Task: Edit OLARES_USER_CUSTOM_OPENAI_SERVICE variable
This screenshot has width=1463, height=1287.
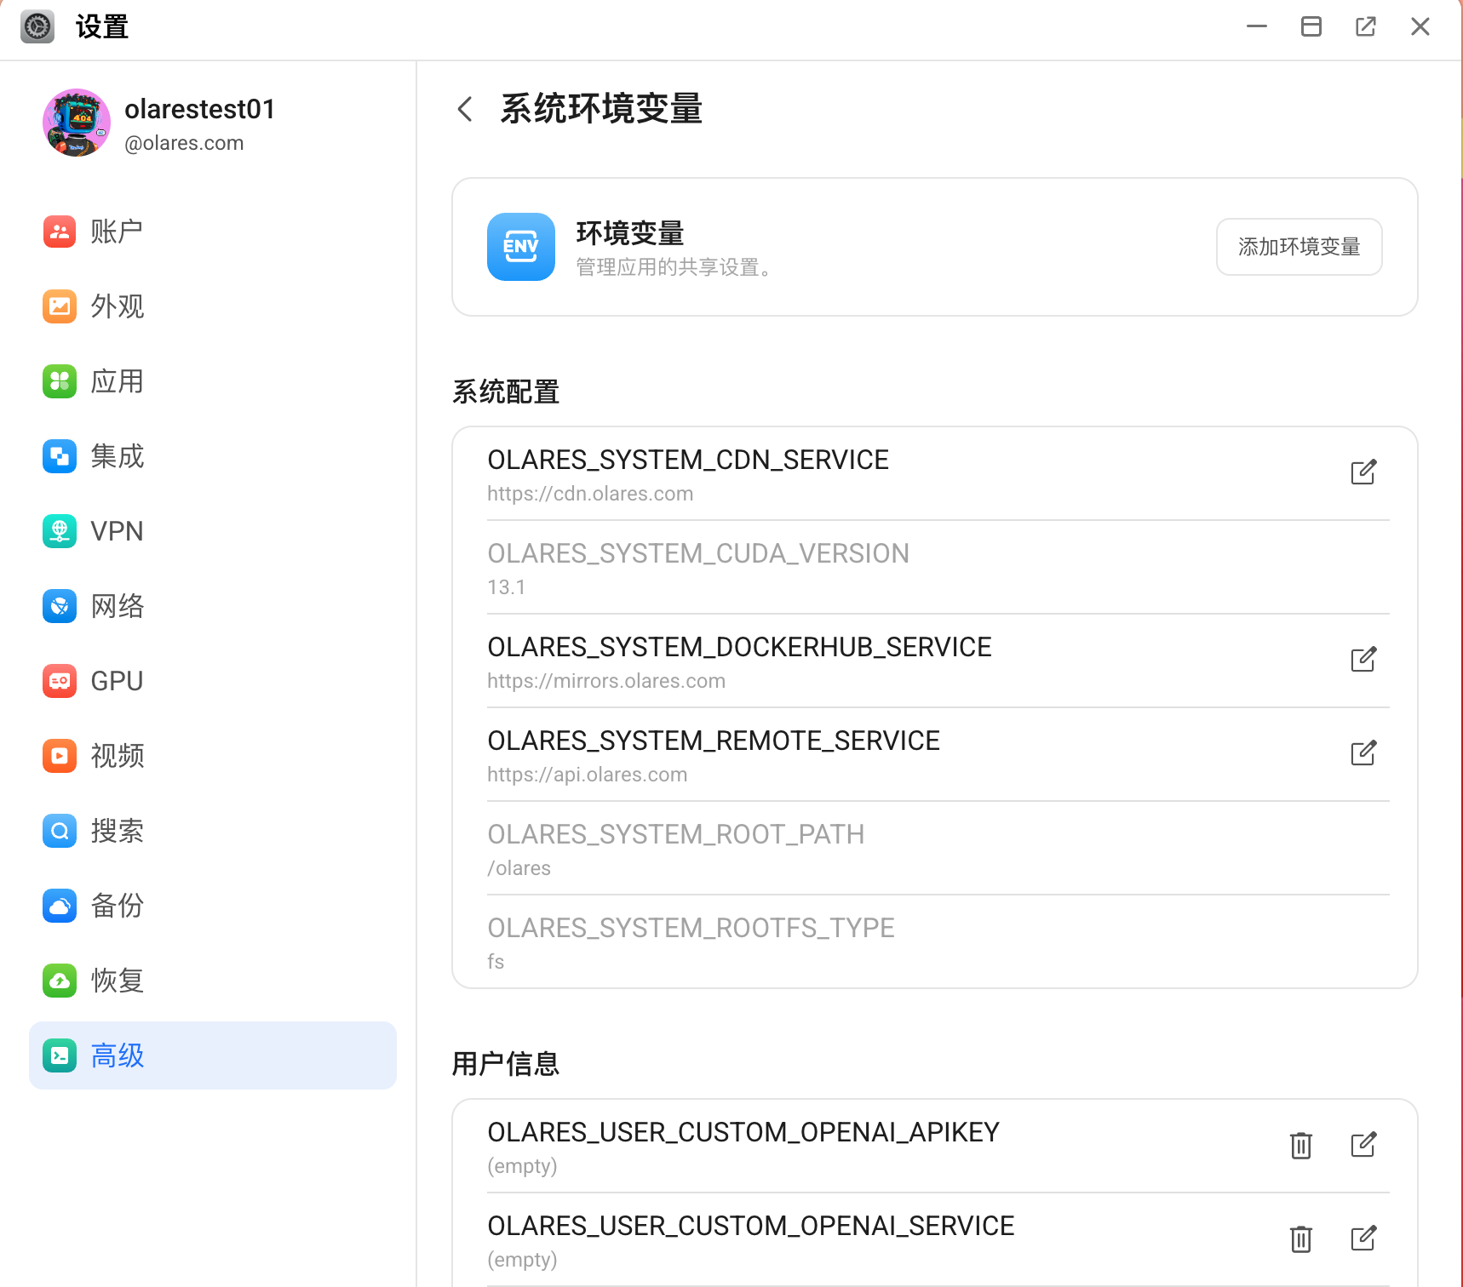Action: pyautogui.click(x=1364, y=1239)
